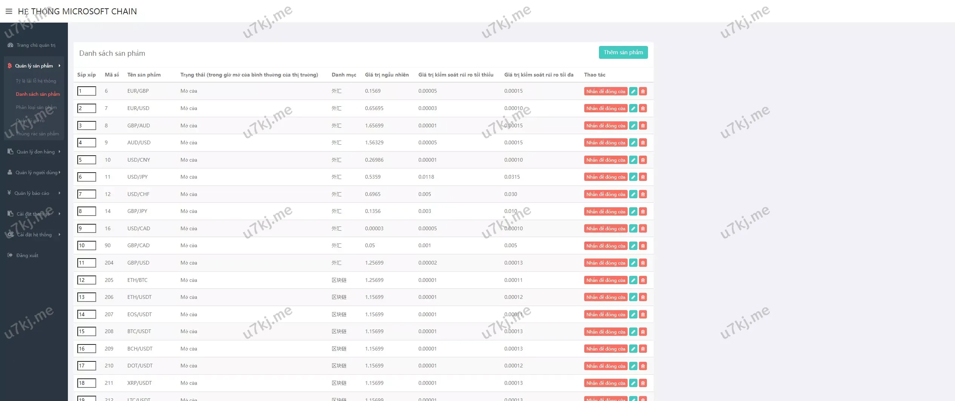Click the Thêm sản phẩm button
955x401 pixels.
click(623, 52)
